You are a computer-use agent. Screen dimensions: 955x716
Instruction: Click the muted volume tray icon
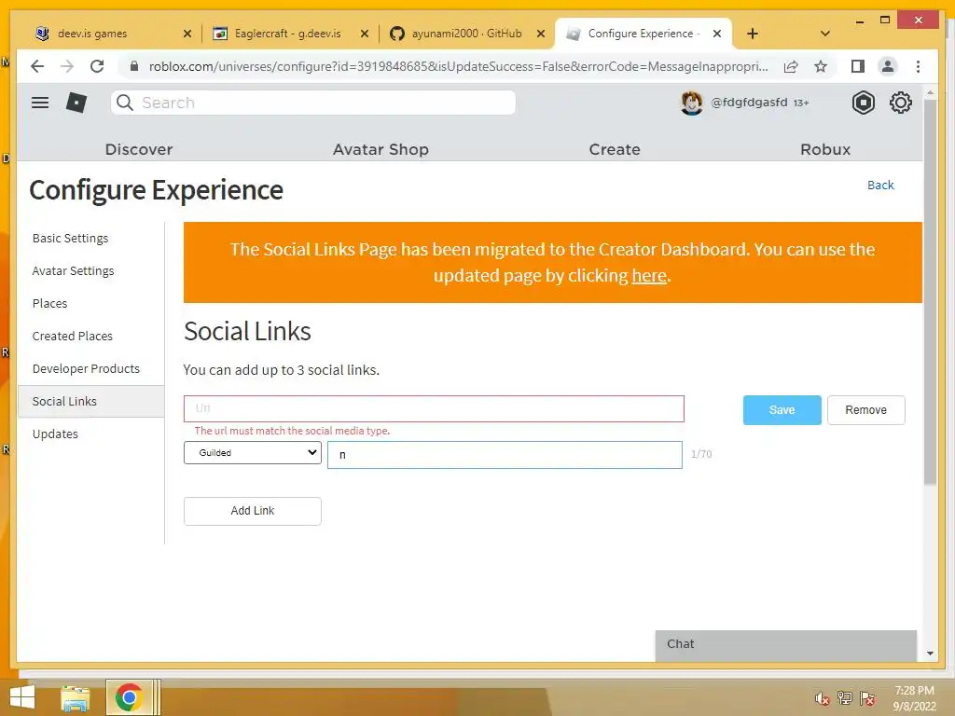822,698
